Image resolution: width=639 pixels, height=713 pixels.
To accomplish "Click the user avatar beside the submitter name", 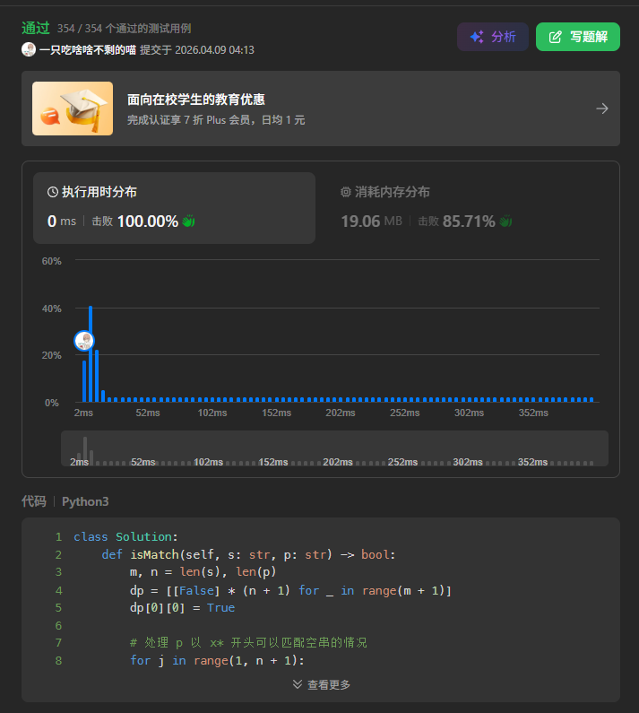I will pyautogui.click(x=29, y=49).
